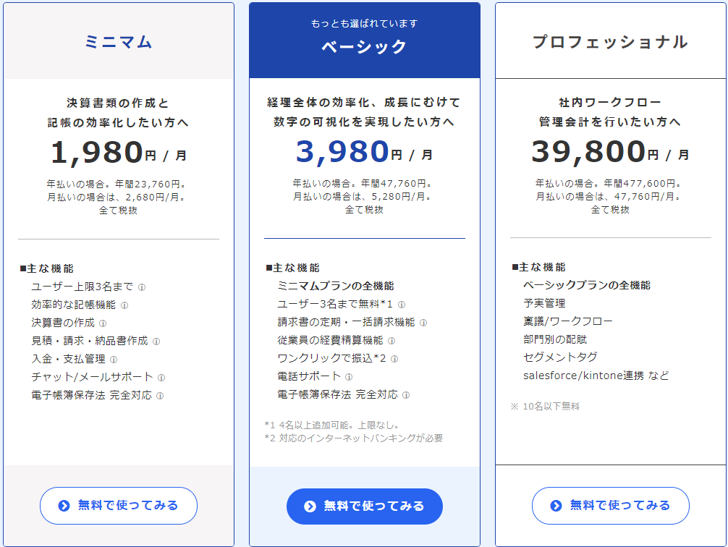Select the ベーシック plan header

(x=365, y=41)
